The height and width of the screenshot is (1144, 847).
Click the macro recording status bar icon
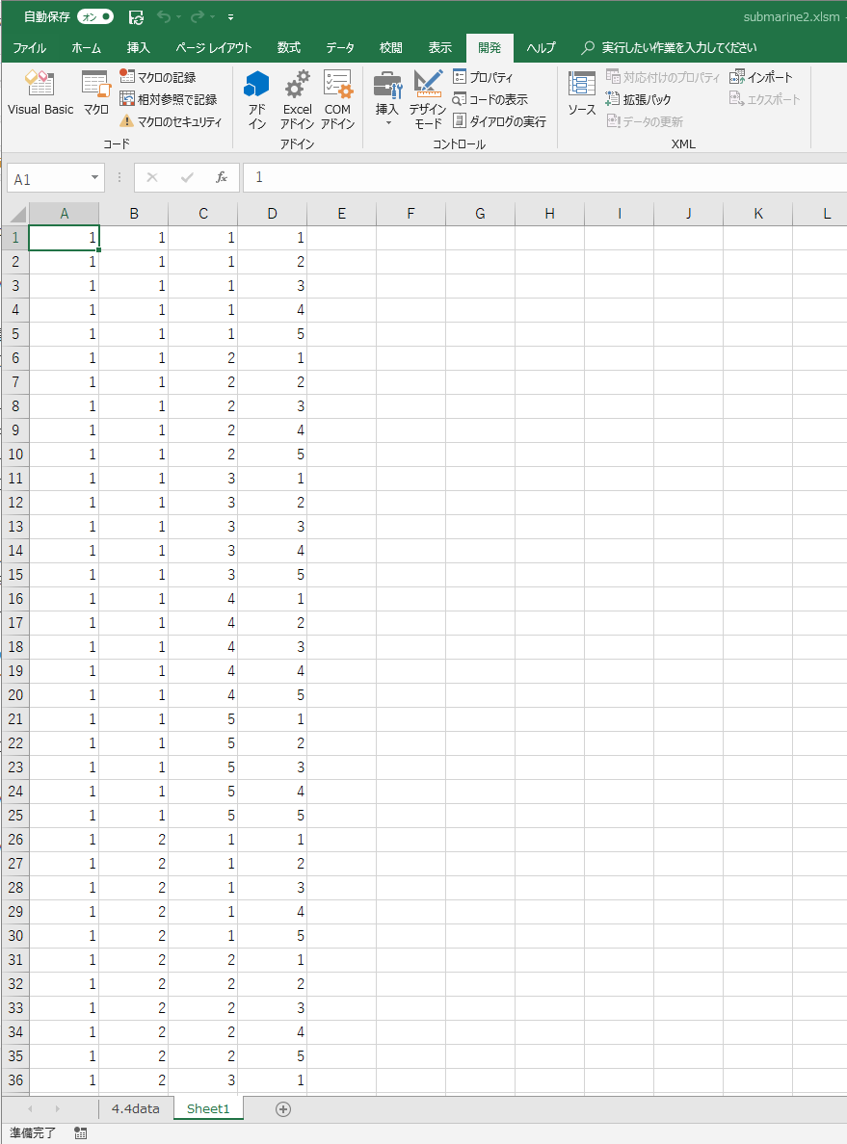[80, 1133]
